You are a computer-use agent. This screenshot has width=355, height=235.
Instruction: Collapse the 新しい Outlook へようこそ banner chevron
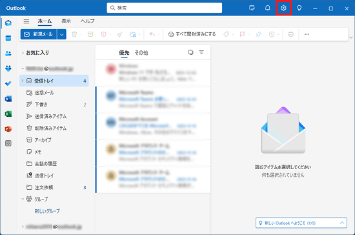point(342,223)
